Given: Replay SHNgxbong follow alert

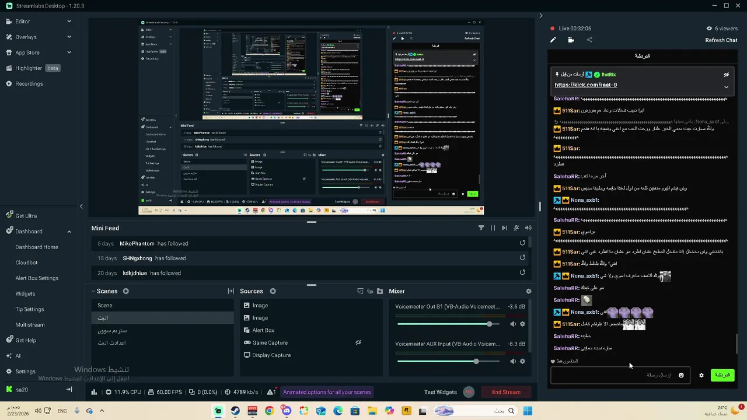Looking at the screenshot, I should pyautogui.click(x=522, y=258).
